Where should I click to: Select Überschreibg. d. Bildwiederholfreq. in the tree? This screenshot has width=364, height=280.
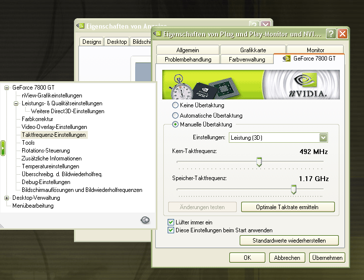coord(62,174)
